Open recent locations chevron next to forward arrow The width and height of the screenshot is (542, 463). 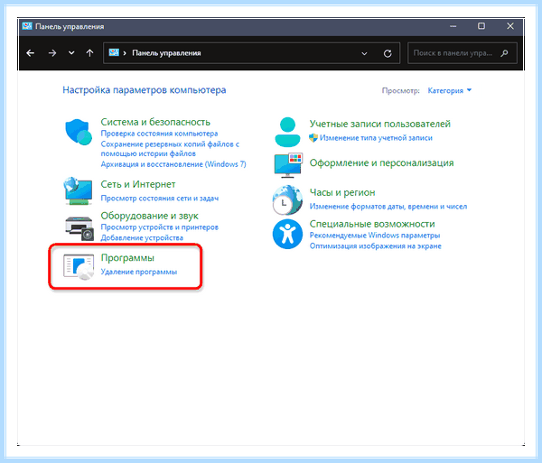[71, 53]
